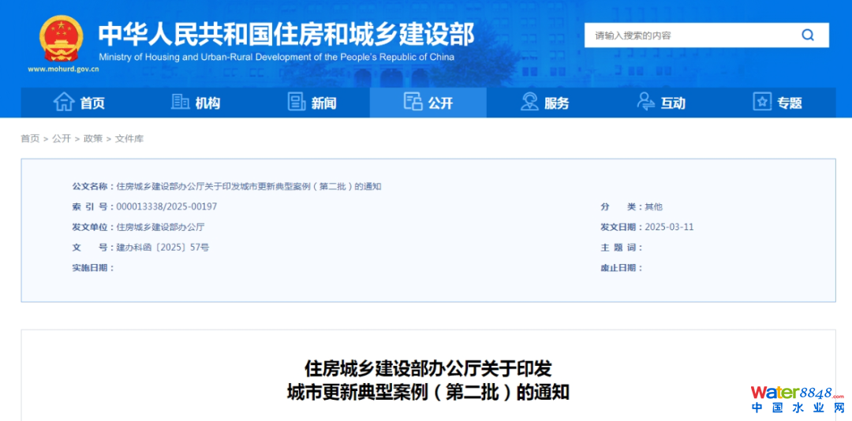
Task: Click the person icon for 互动
Action: [x=645, y=102]
